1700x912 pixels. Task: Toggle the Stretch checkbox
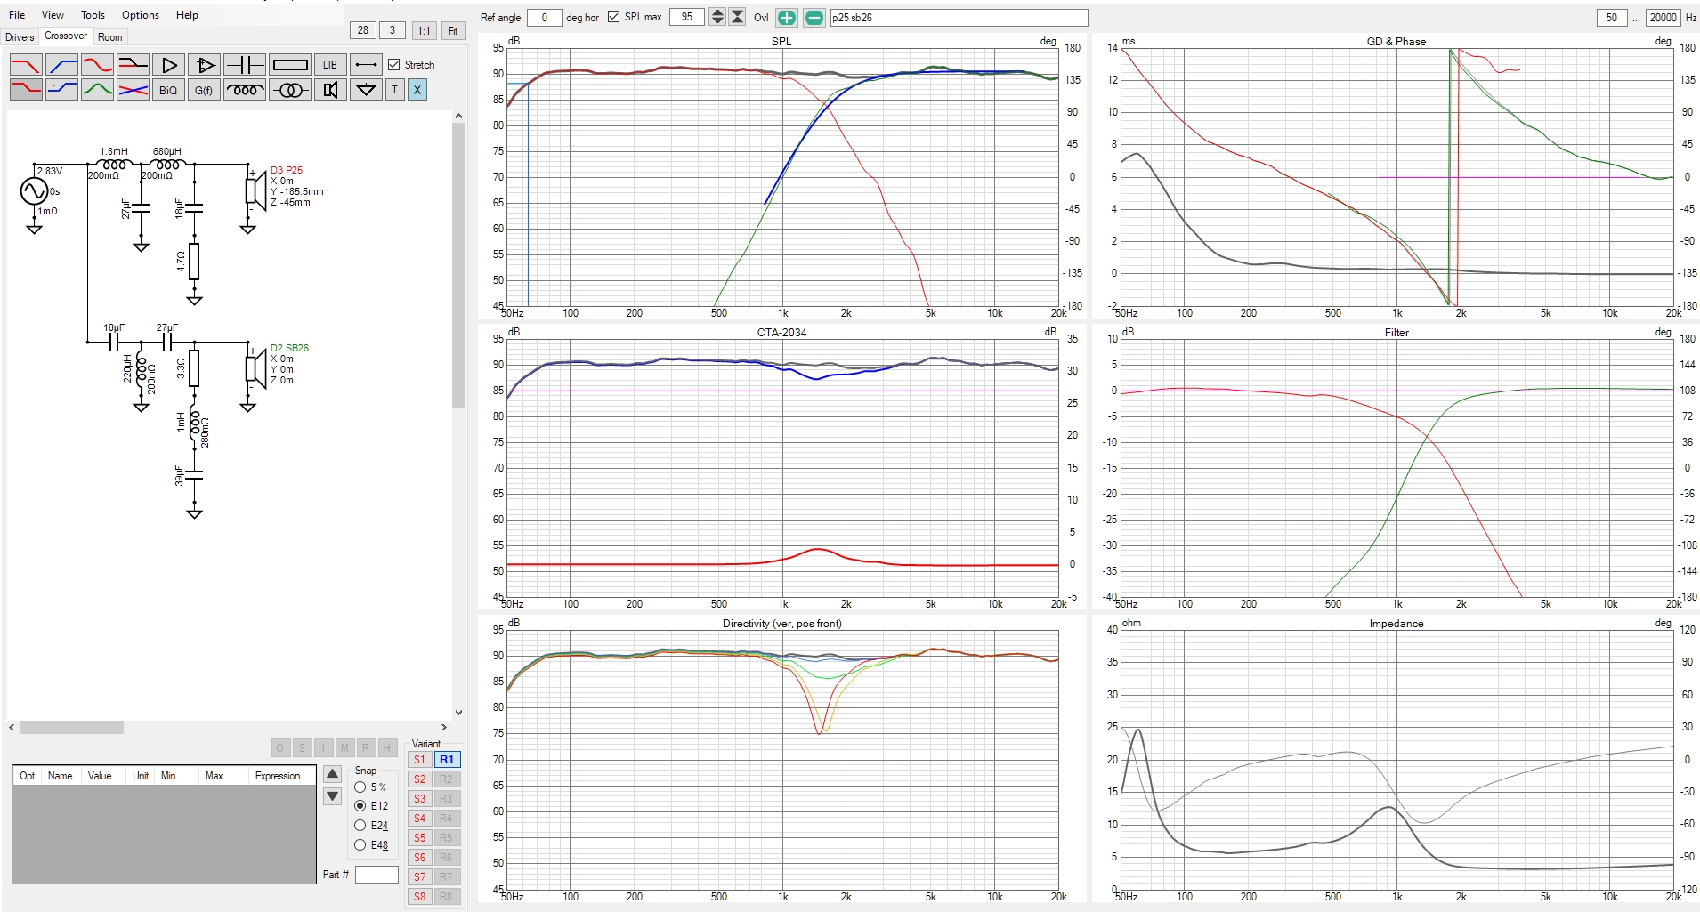tap(394, 65)
